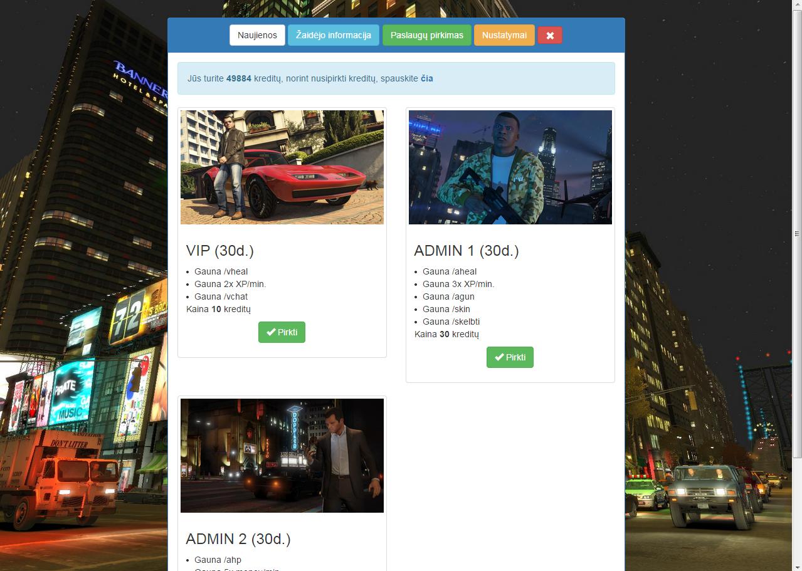Click the 49884 credits balance text
The image size is (802, 571).
coord(239,78)
